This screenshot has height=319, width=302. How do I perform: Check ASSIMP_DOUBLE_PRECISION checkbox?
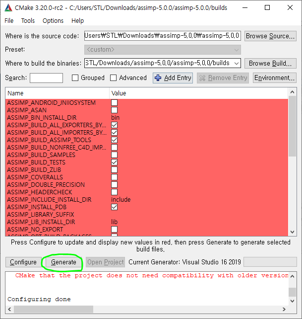(x=115, y=184)
